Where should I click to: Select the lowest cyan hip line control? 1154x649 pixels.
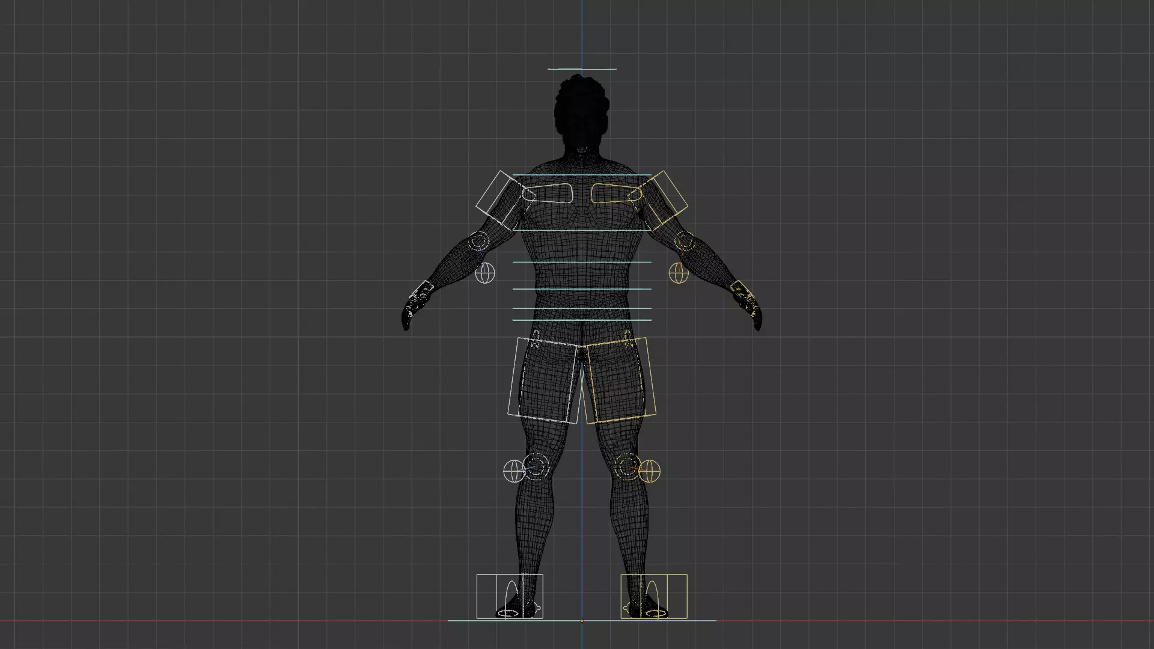[582, 320]
